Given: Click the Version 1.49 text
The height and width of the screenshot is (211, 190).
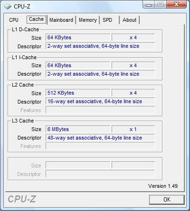Looking at the screenshot, I should point(163,186).
